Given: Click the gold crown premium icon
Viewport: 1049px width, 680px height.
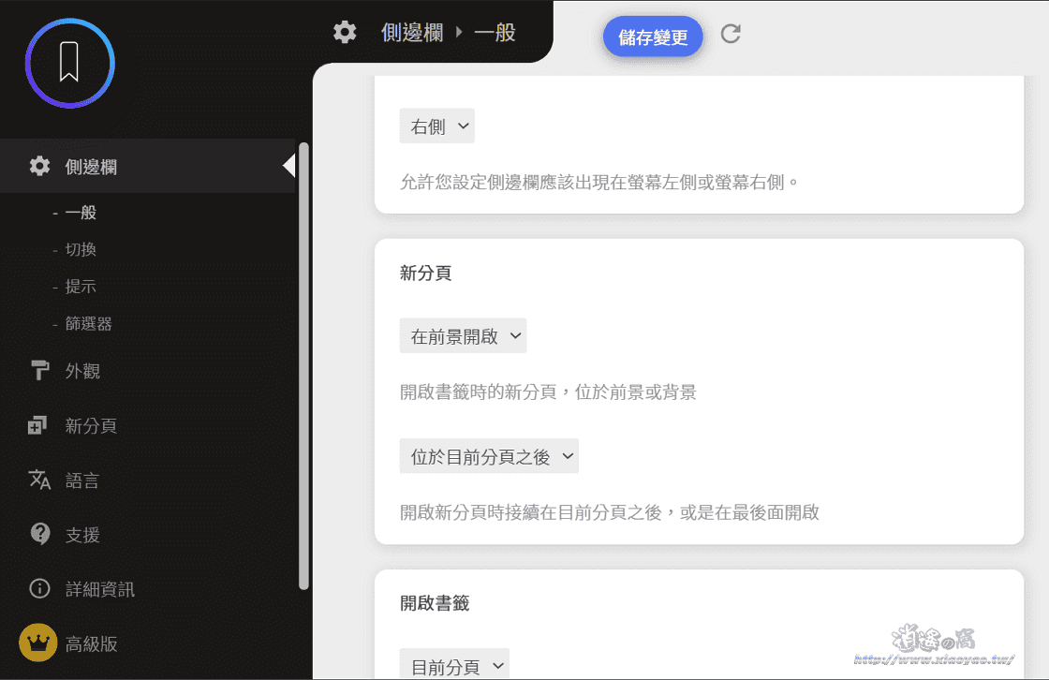Looking at the screenshot, I should click(x=38, y=643).
